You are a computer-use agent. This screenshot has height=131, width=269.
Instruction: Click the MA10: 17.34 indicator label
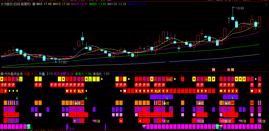[x=61, y=4]
